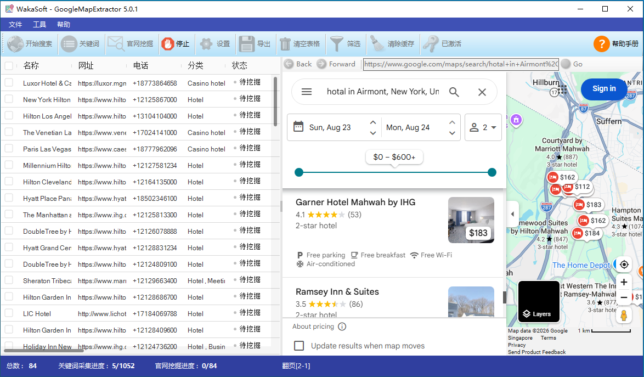Image resolution: width=644 pixels, height=377 pixels.
Task: Click the Street View pegman icon
Action: tap(624, 316)
